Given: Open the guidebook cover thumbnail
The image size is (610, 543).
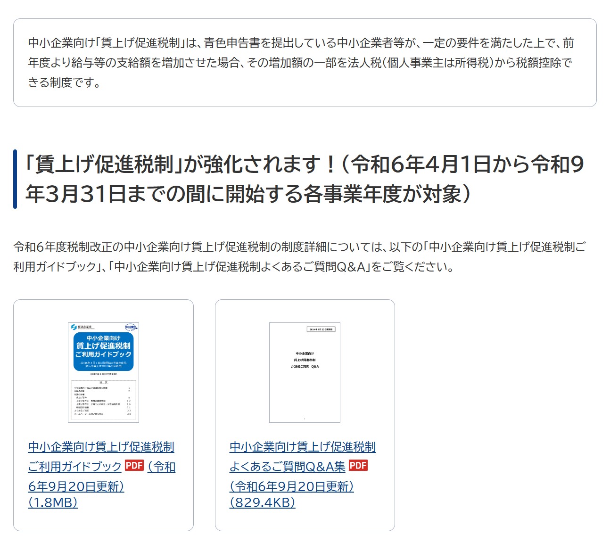Looking at the screenshot, I should click(103, 372).
